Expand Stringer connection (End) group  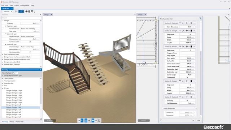pos(3,62)
